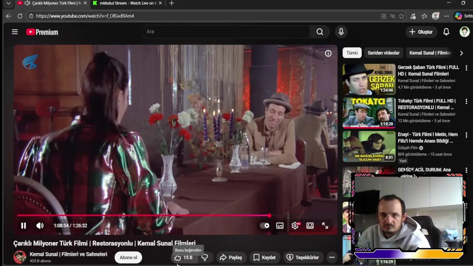Close the mkkukul Stream tab

(x=160, y=3)
